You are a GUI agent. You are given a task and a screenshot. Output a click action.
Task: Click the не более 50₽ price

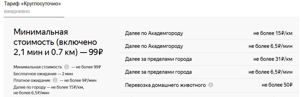click(277, 85)
